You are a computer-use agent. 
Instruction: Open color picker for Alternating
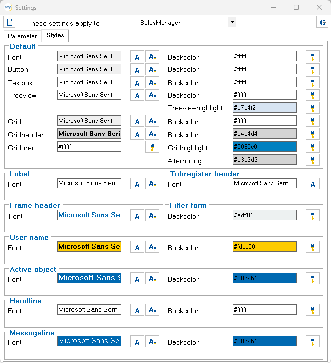click(x=313, y=160)
